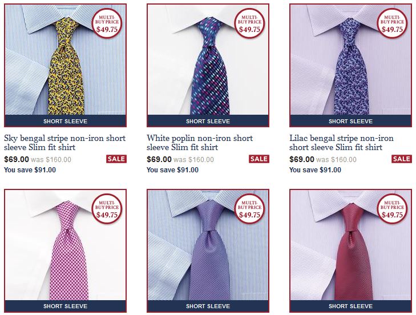Click the SALE badge for Sky bengal shirt
The height and width of the screenshot is (315, 416).
coord(116,159)
